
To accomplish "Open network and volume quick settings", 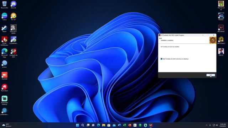I will click(215, 125).
